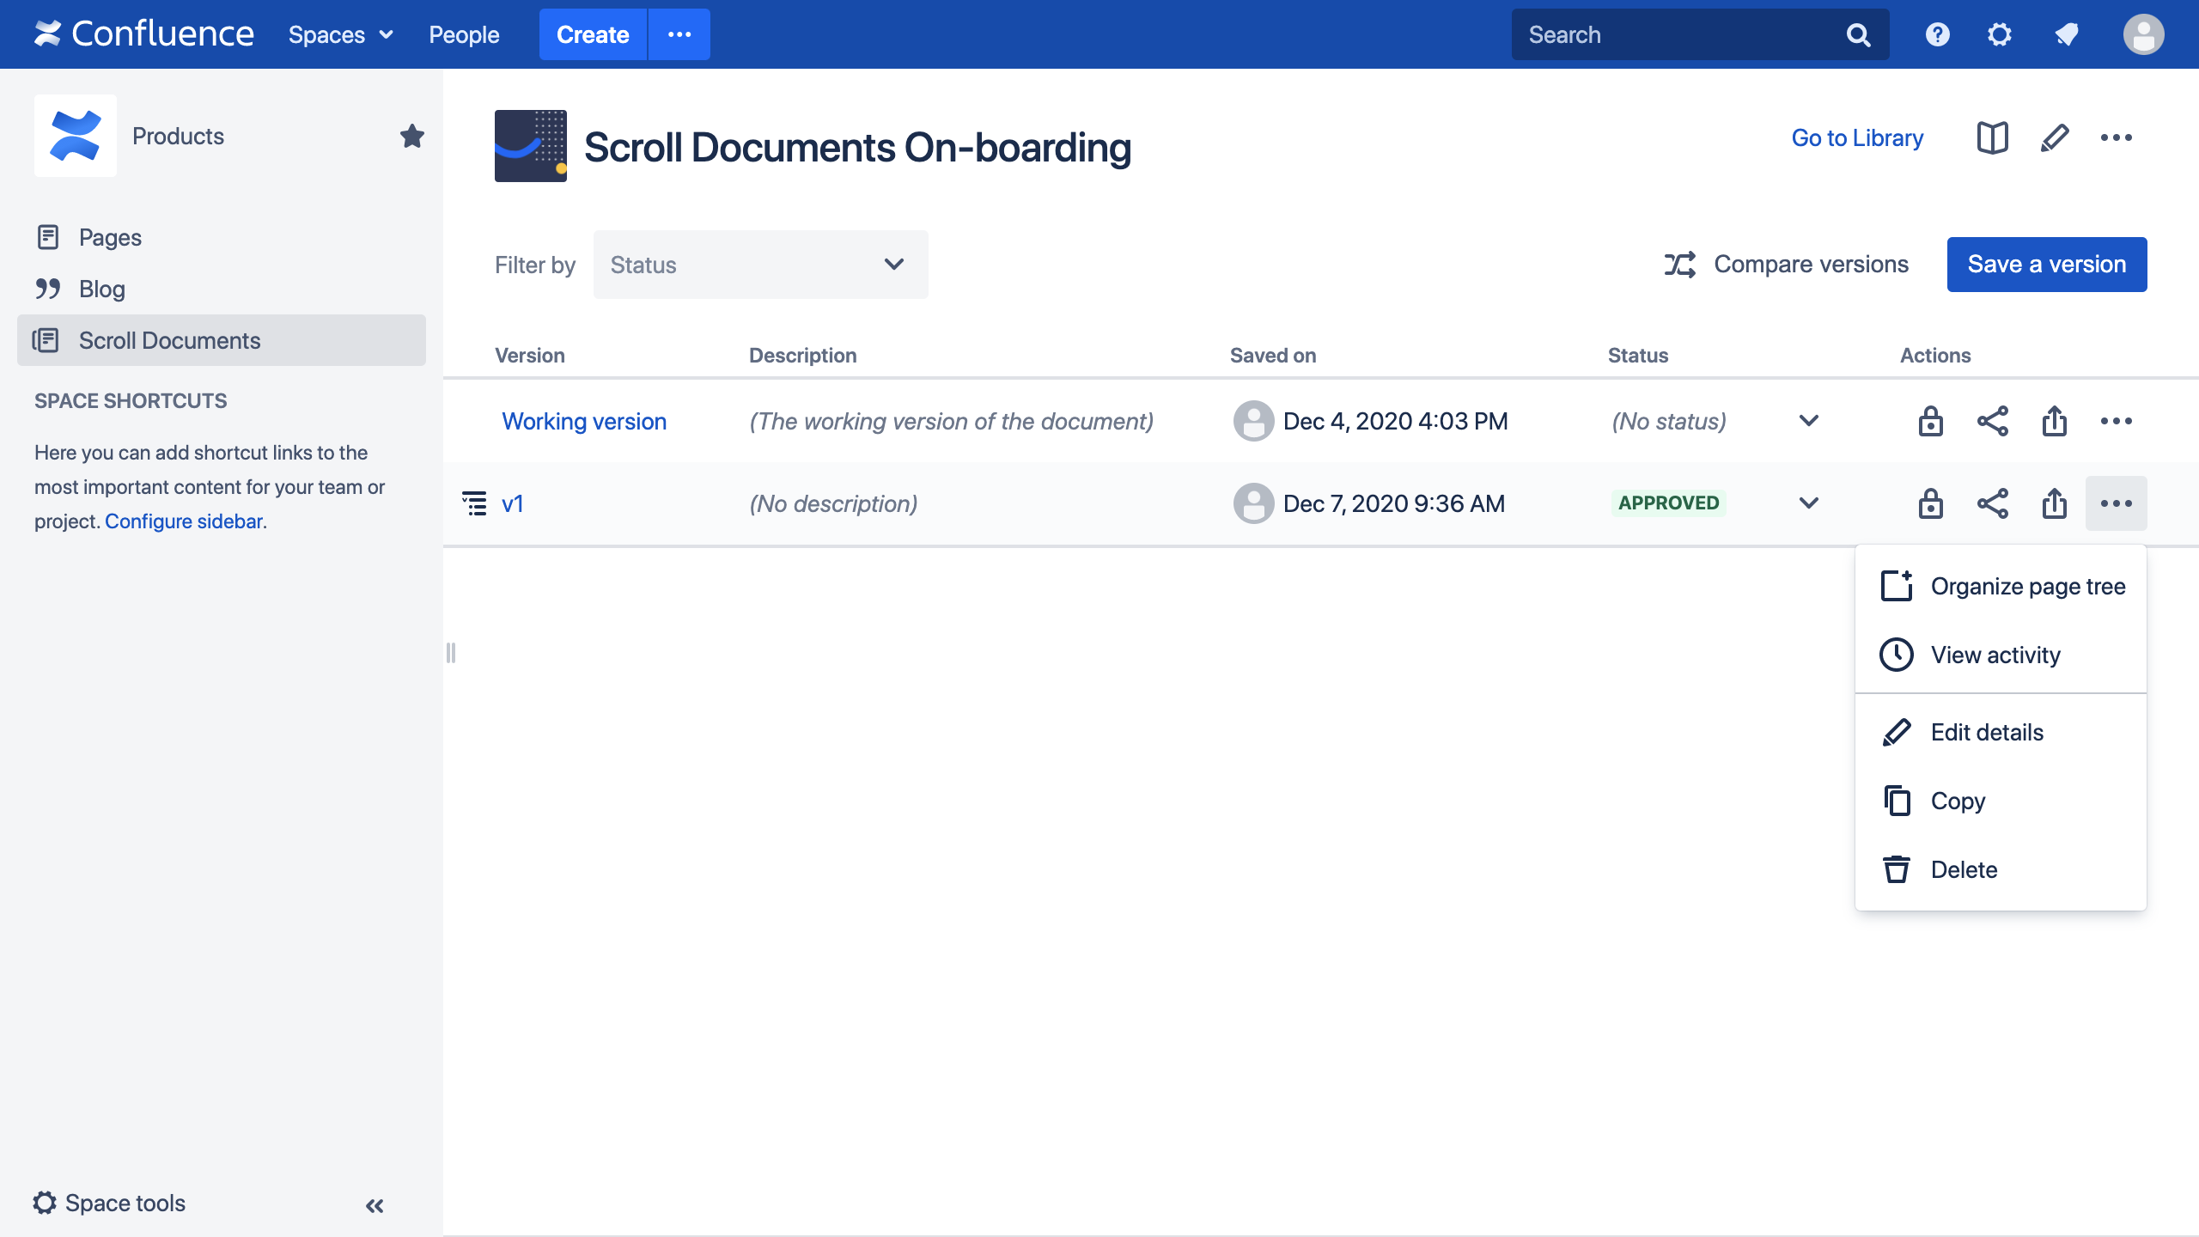Screen dimensions: 2199x1237
Task: Click the share icon for Working version
Action: [x=1992, y=421]
